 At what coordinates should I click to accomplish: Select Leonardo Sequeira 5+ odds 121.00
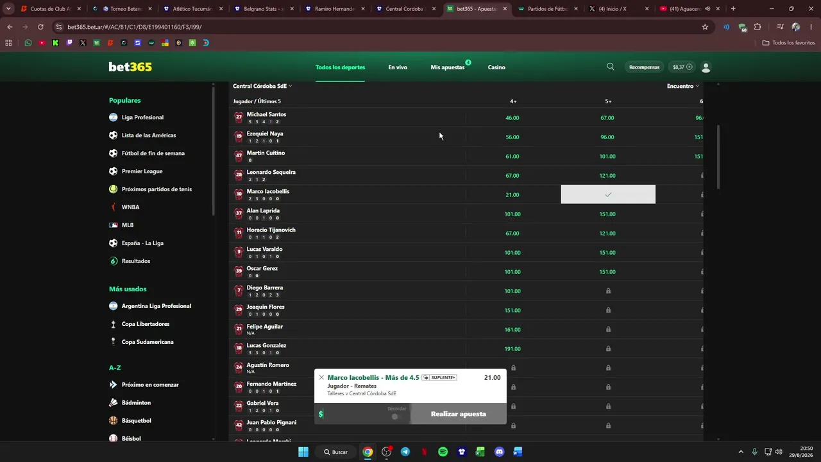(x=607, y=175)
